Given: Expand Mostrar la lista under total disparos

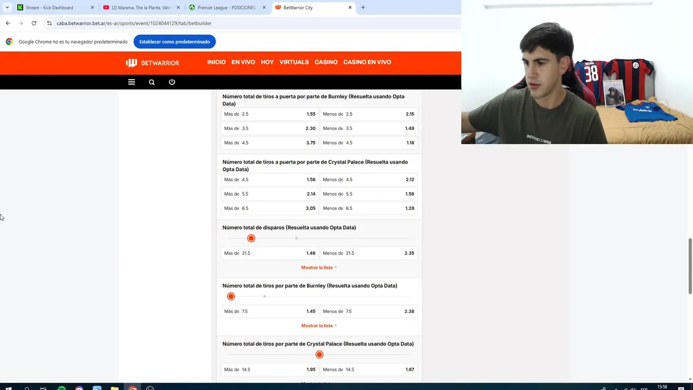Looking at the screenshot, I should point(319,268).
